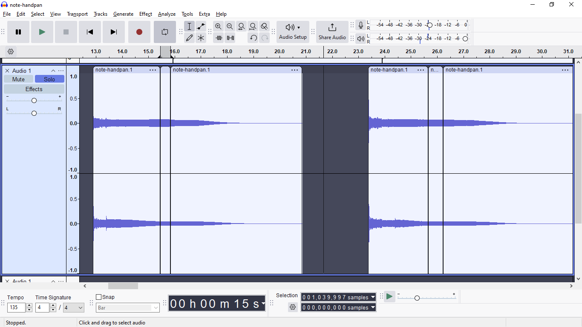Image resolution: width=582 pixels, height=327 pixels.
Task: Click the Tempo value field
Action: [x=16, y=307]
